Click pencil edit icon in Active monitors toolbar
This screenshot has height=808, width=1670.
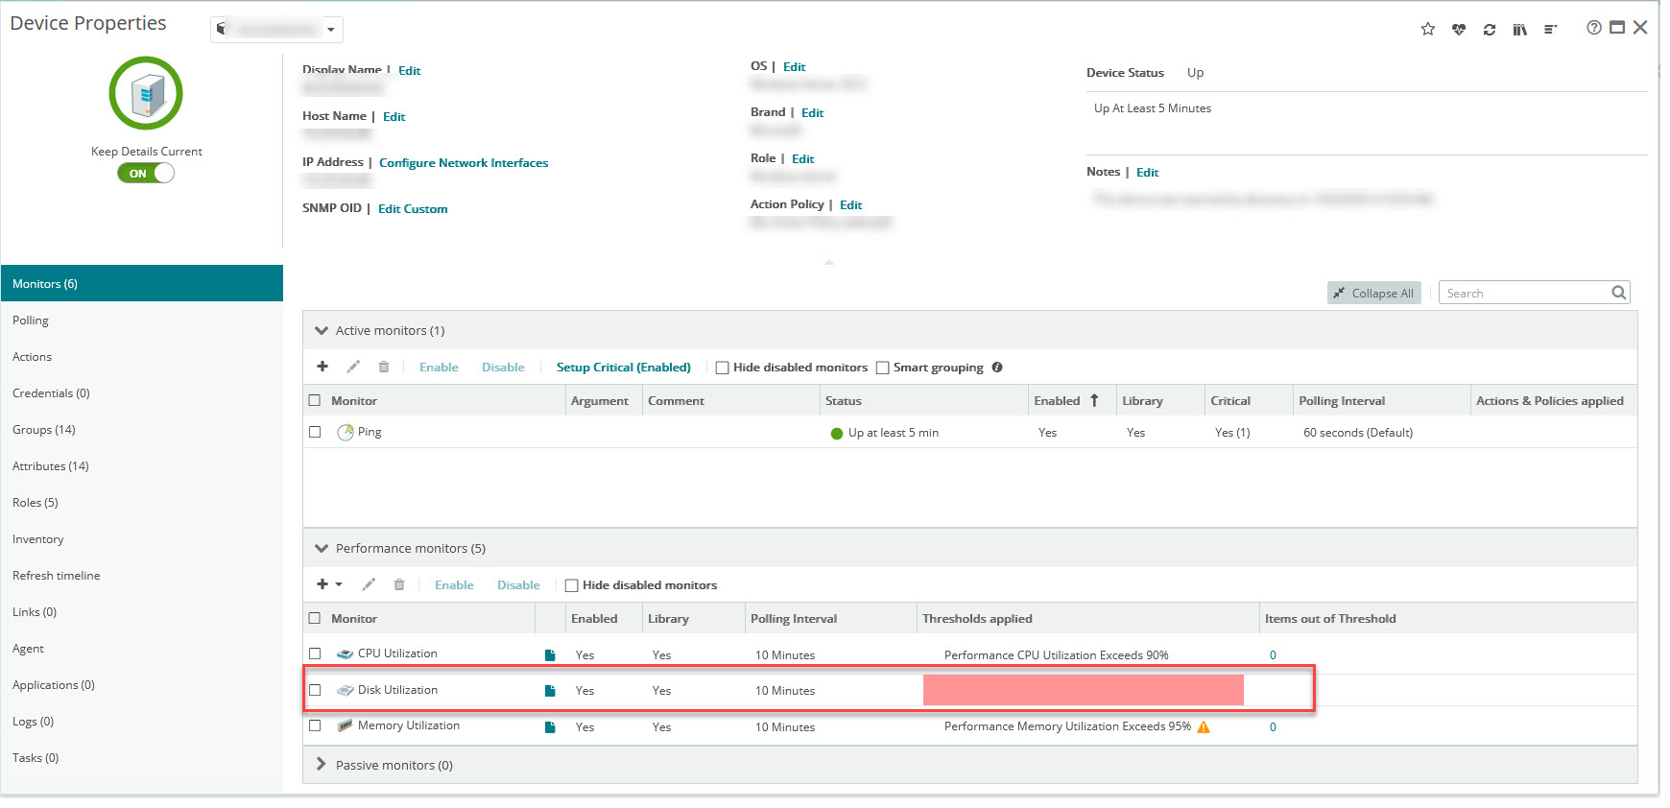pyautogui.click(x=353, y=367)
